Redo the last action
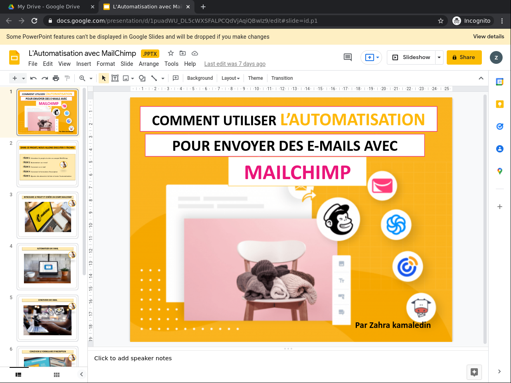Image resolution: width=511 pixels, height=383 pixels. [x=45, y=78]
